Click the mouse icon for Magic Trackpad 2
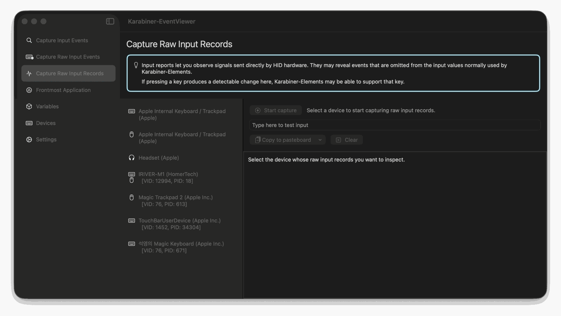The width and height of the screenshot is (561, 316). pos(131,197)
